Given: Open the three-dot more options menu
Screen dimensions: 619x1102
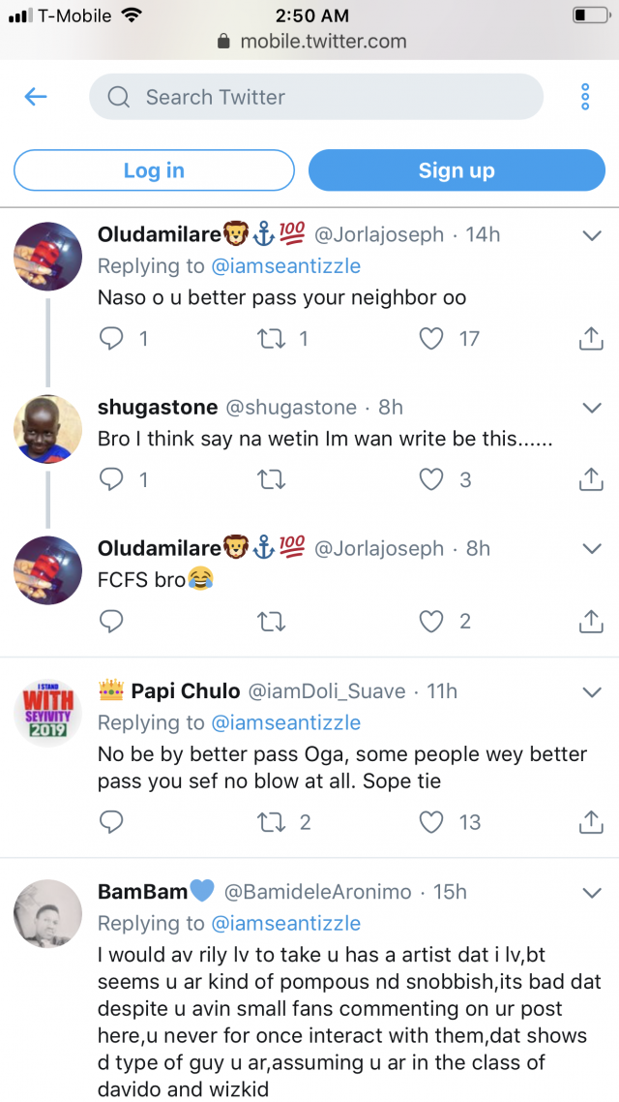Looking at the screenshot, I should pos(585,97).
